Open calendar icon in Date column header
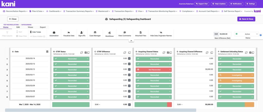Screen dimensions: 263x112 click(x=47, y=52)
